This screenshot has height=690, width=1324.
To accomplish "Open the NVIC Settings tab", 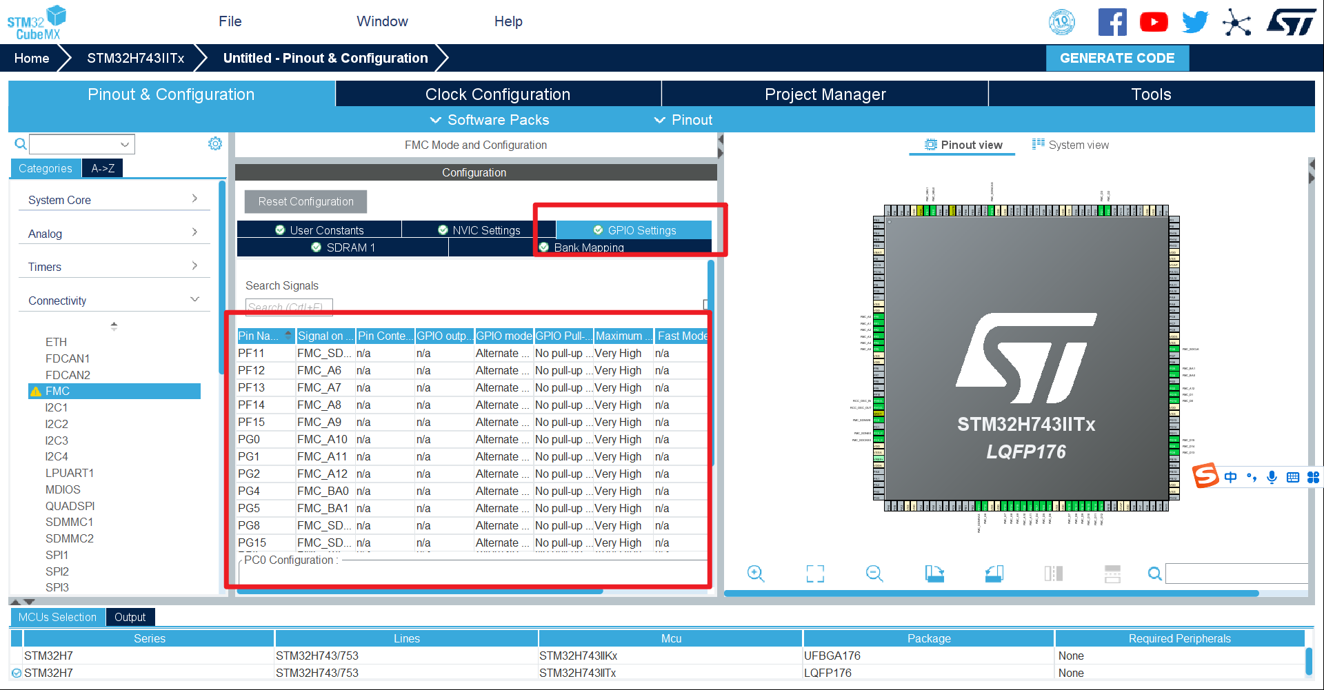I will [x=479, y=230].
